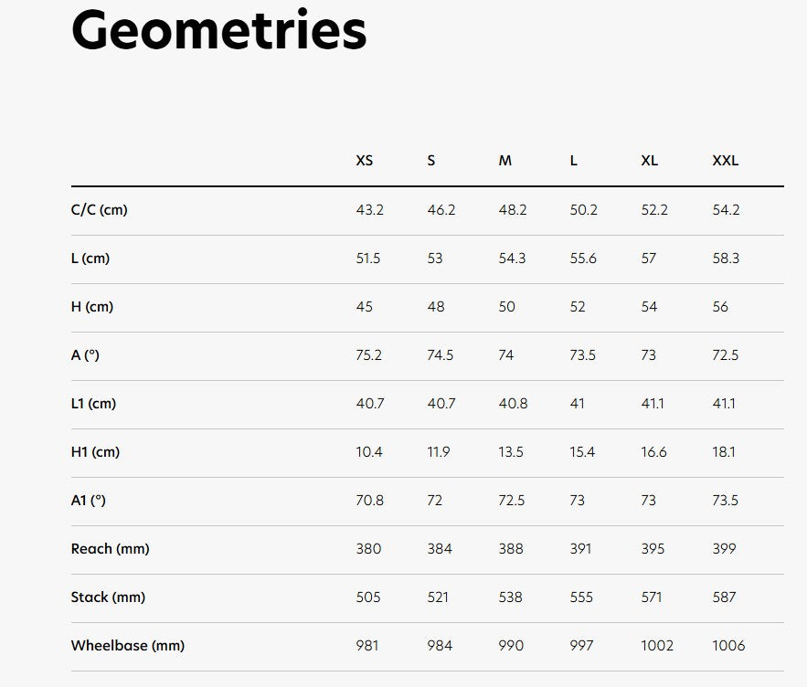This screenshot has width=807, height=687.
Task: Click the Reach (mm) row label
Action: pyautogui.click(x=111, y=548)
